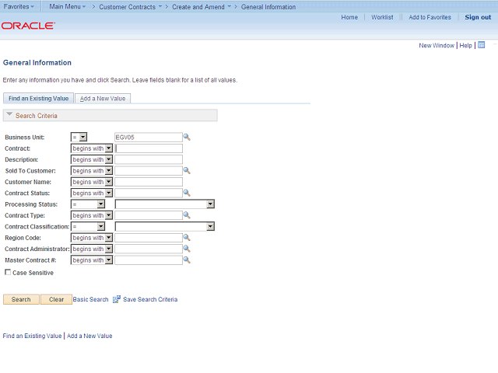Open Contract Type lookup magnifier
This screenshot has height=373, width=498.
click(x=187, y=215)
